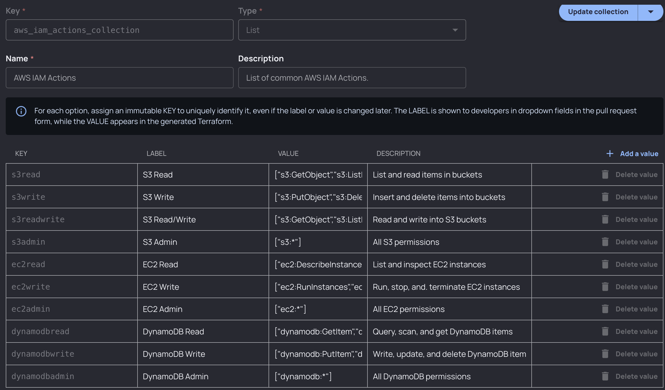The height and width of the screenshot is (390, 665).
Task: Click the info circle icon in the notice
Action: point(21,111)
